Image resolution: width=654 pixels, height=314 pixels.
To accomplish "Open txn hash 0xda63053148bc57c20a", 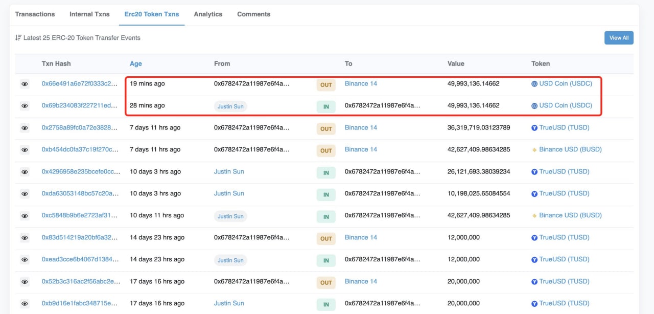I will [x=80, y=193].
